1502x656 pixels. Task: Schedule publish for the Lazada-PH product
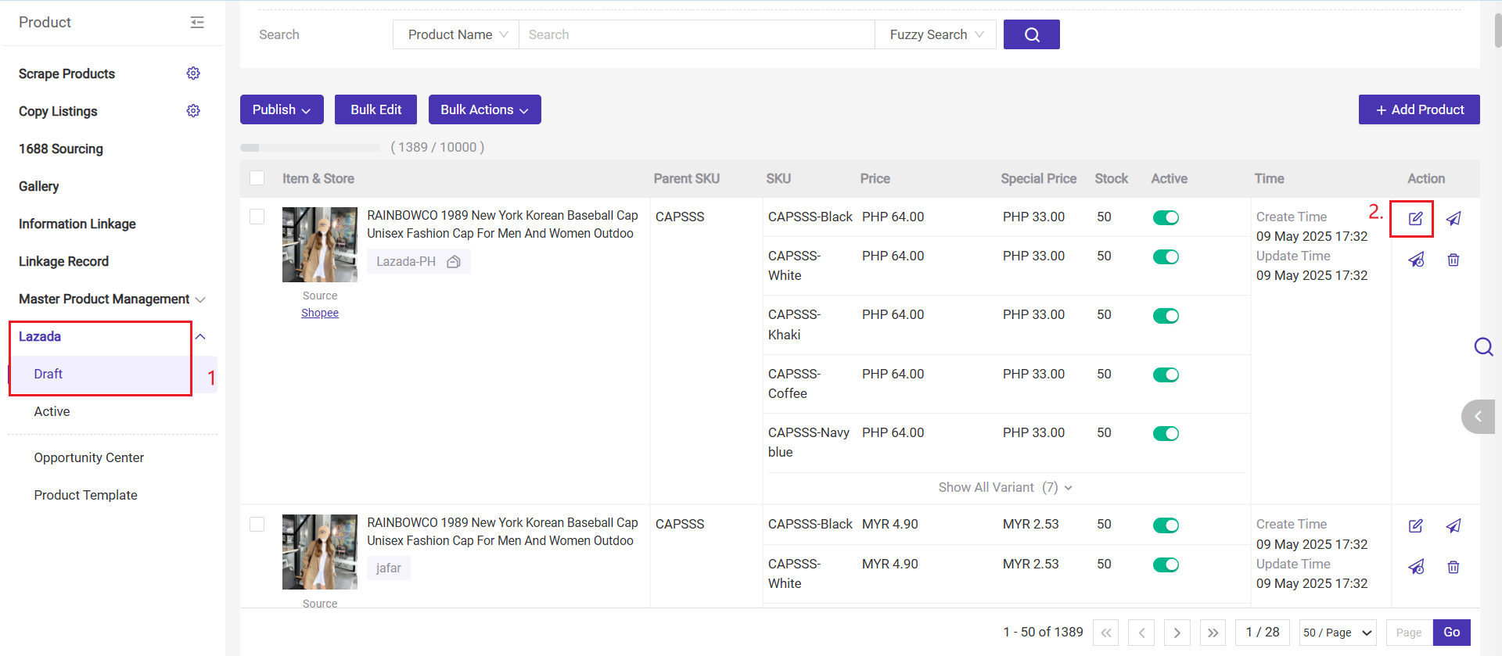(x=1416, y=260)
